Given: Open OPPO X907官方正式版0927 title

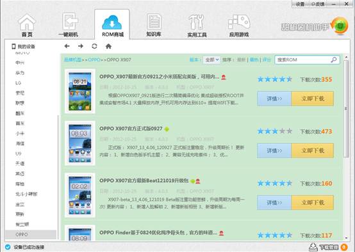Looking at the screenshot, I should pos(131,129).
